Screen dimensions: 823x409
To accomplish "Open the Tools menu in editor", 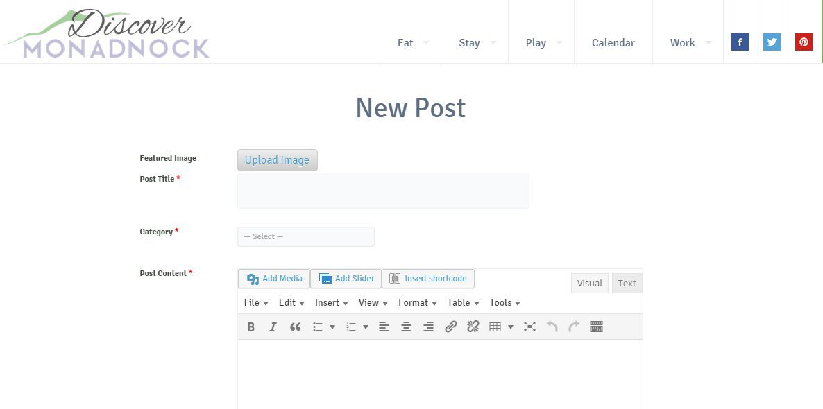I will [x=505, y=302].
